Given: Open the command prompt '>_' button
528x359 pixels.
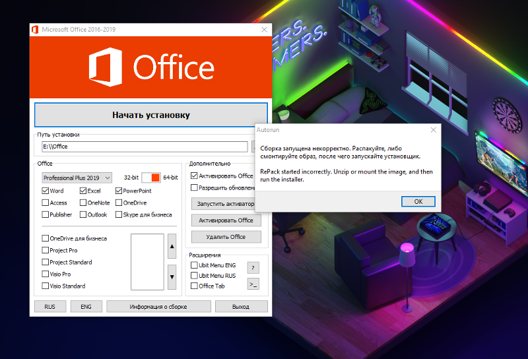Looking at the screenshot, I should tap(253, 284).
